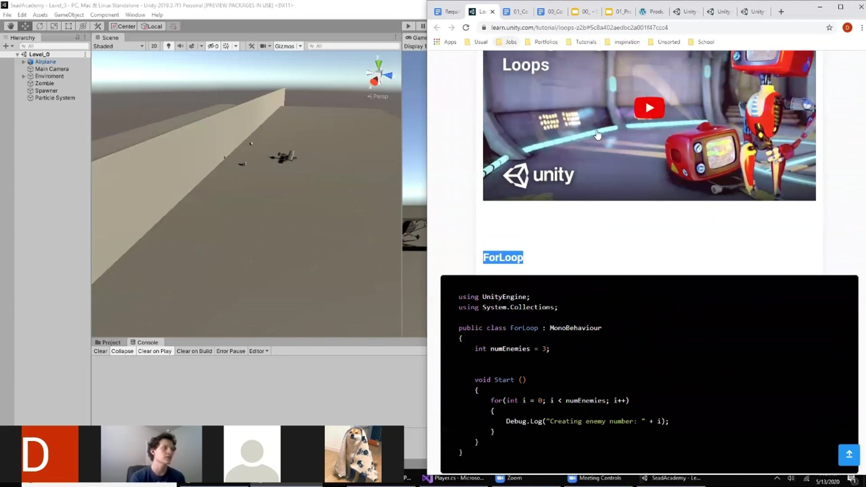Toggle scene lighting with the bulb icon
Image resolution: width=866 pixels, height=487 pixels.
coord(169,46)
